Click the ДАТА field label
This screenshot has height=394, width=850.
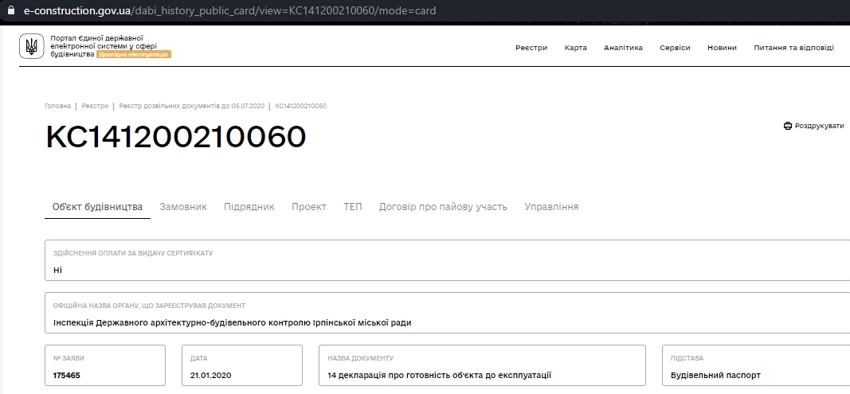(x=199, y=358)
